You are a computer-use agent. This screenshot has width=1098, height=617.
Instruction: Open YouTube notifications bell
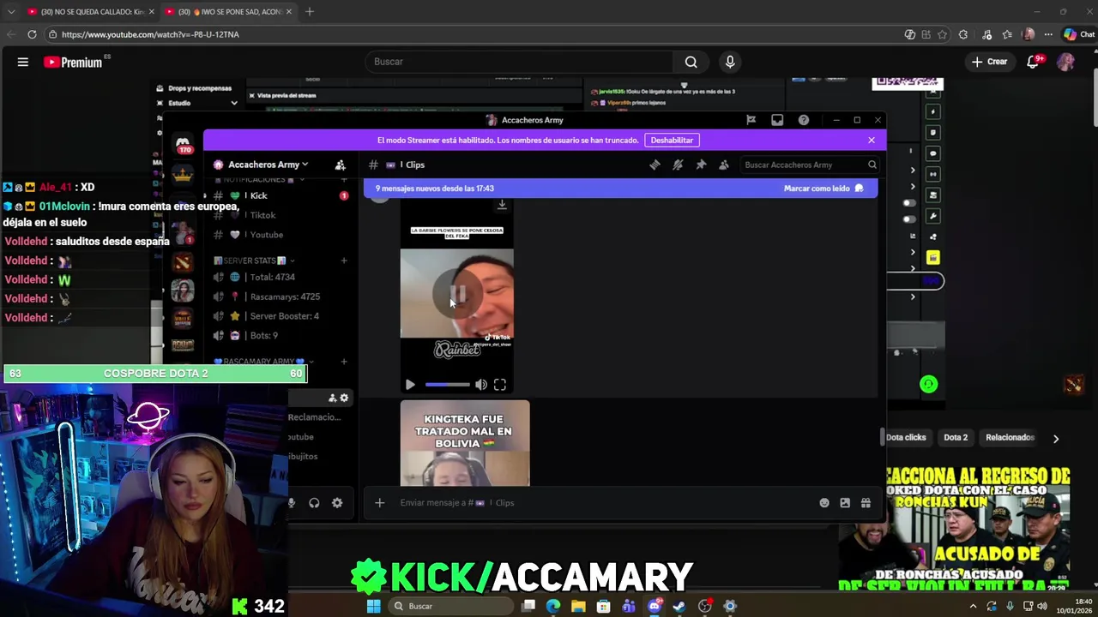tap(1034, 62)
